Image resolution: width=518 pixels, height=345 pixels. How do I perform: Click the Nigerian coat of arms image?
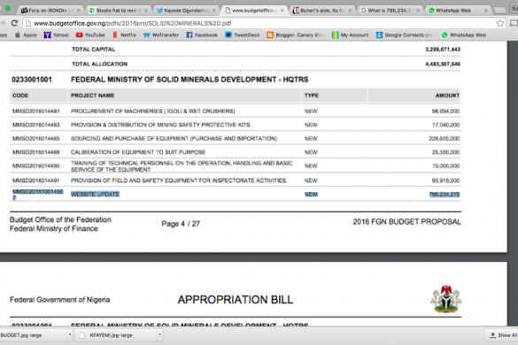pos(446,299)
